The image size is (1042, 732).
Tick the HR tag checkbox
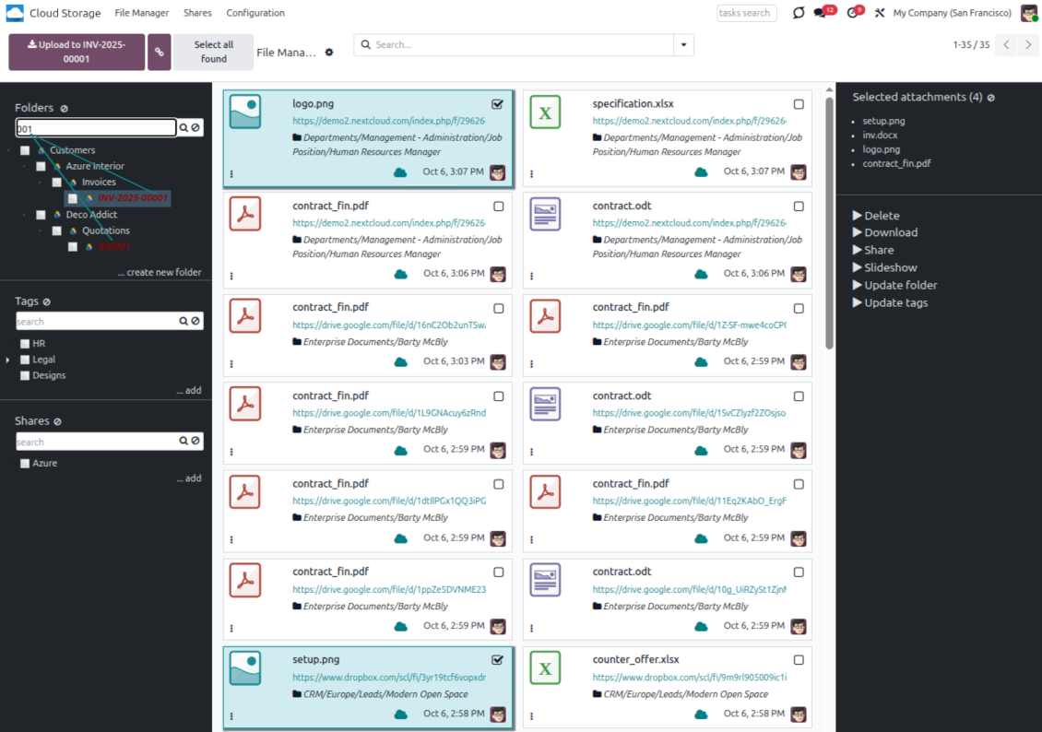coord(25,344)
